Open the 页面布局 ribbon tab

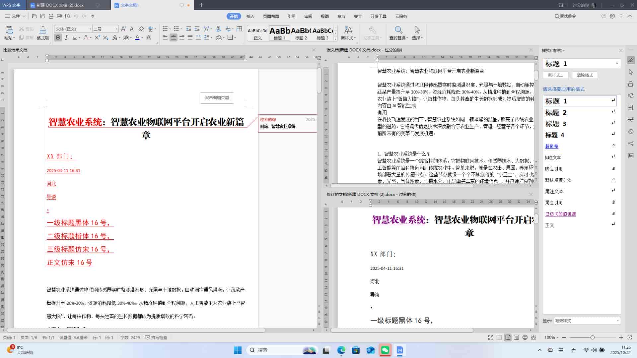pos(271,16)
